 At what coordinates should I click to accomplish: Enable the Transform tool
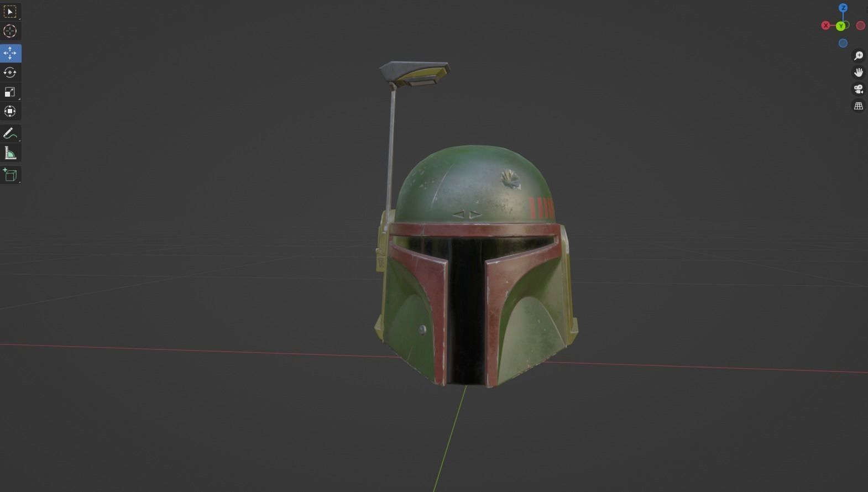[x=10, y=111]
